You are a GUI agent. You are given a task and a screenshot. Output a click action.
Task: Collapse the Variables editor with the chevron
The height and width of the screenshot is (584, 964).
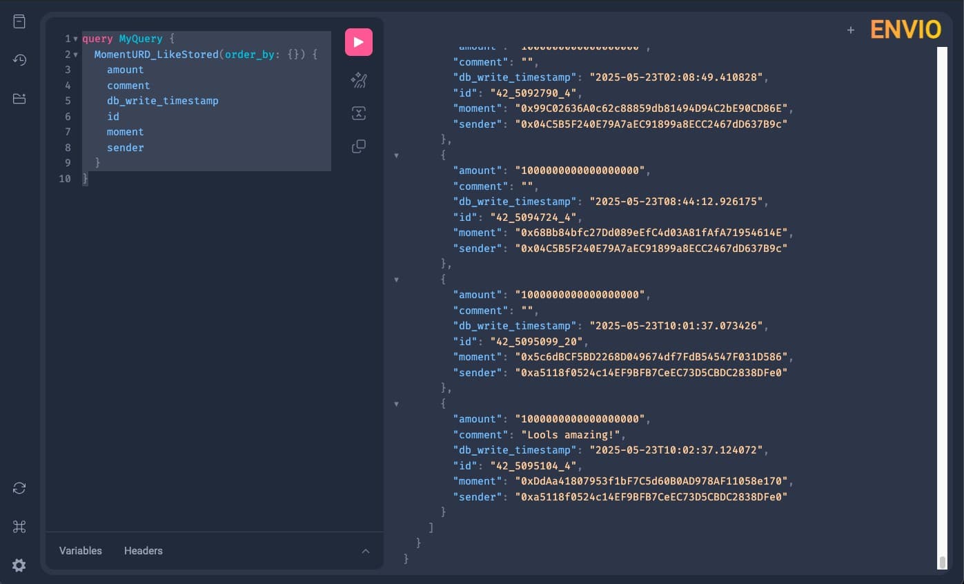[x=366, y=551]
